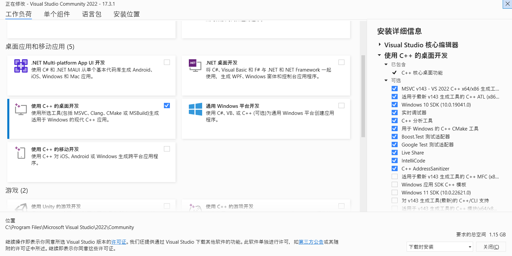The height and width of the screenshot is (256, 512).
Task: Check Windows 11 SDK (10.0.22621.0)
Action: (x=395, y=192)
